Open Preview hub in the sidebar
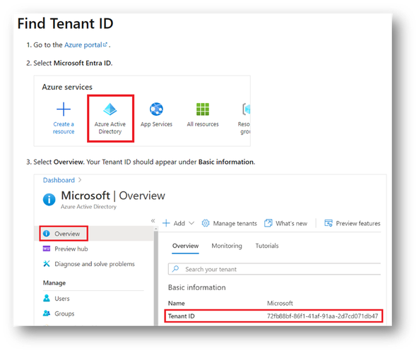 71,249
